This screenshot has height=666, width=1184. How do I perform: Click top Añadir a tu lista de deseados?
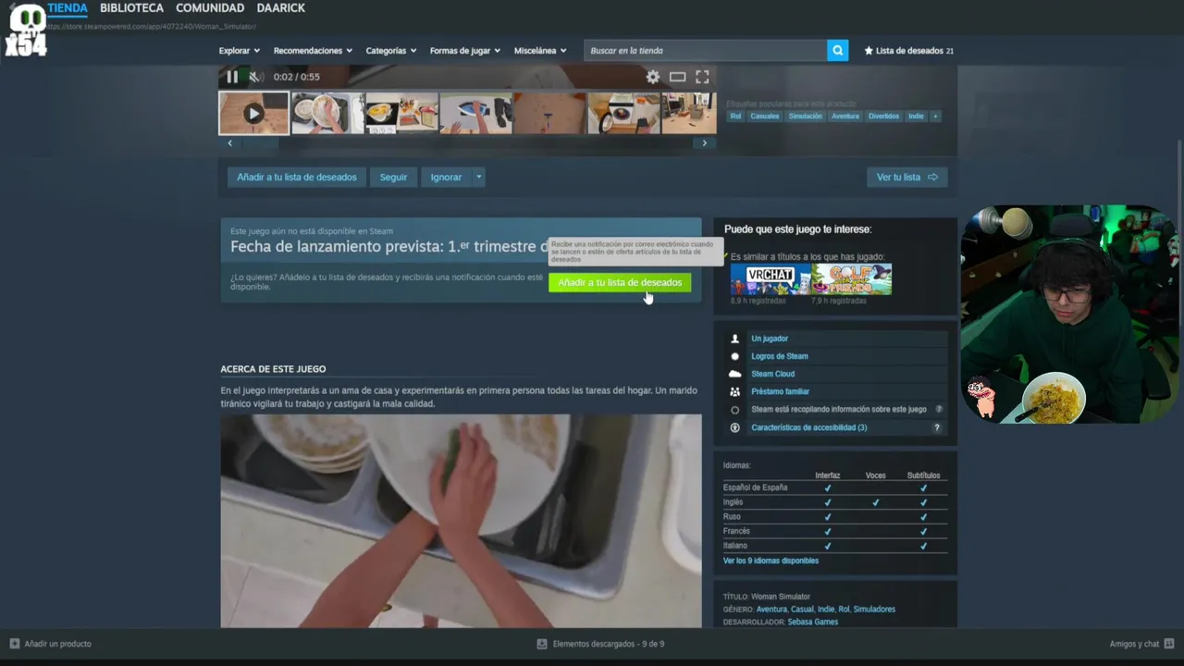click(x=297, y=177)
